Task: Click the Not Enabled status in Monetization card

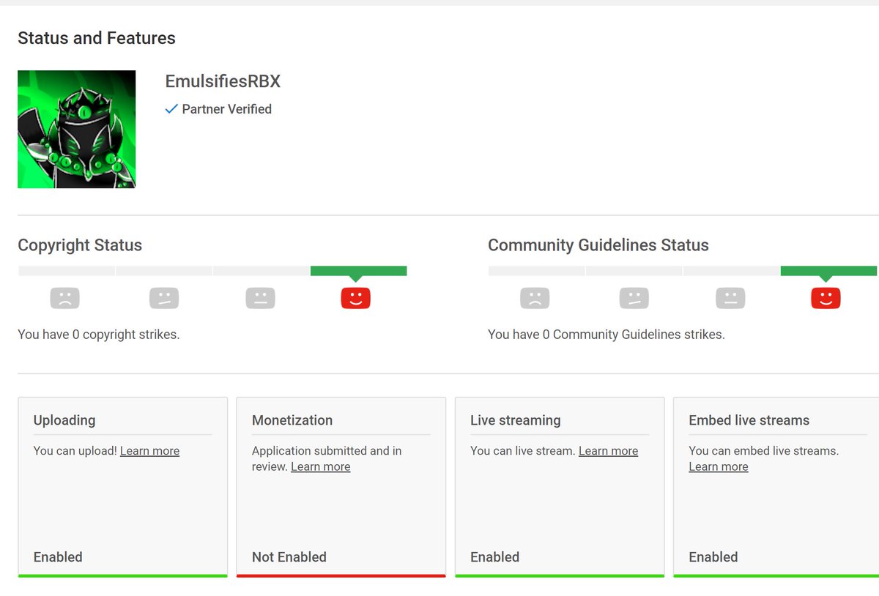Action: (x=289, y=557)
